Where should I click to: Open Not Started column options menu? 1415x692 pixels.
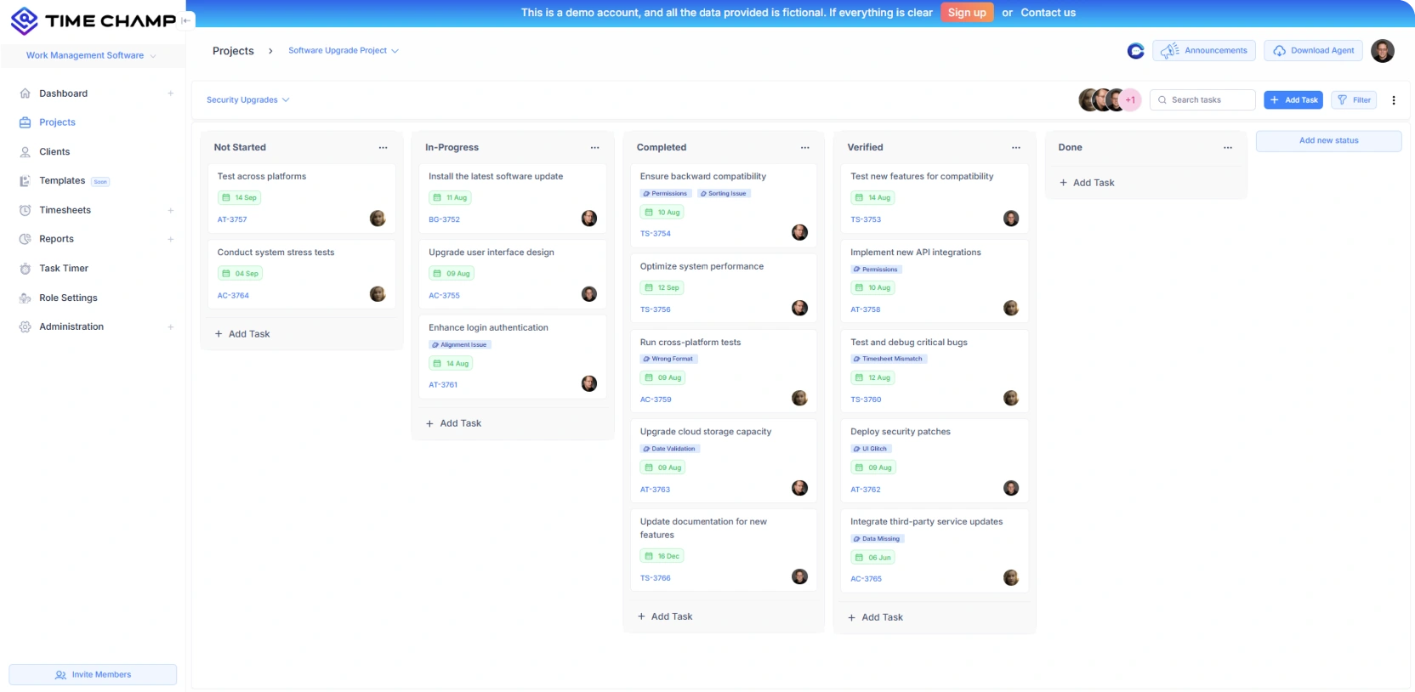(384, 148)
